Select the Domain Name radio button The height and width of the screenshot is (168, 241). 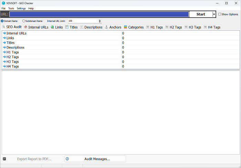click(x=2, y=21)
